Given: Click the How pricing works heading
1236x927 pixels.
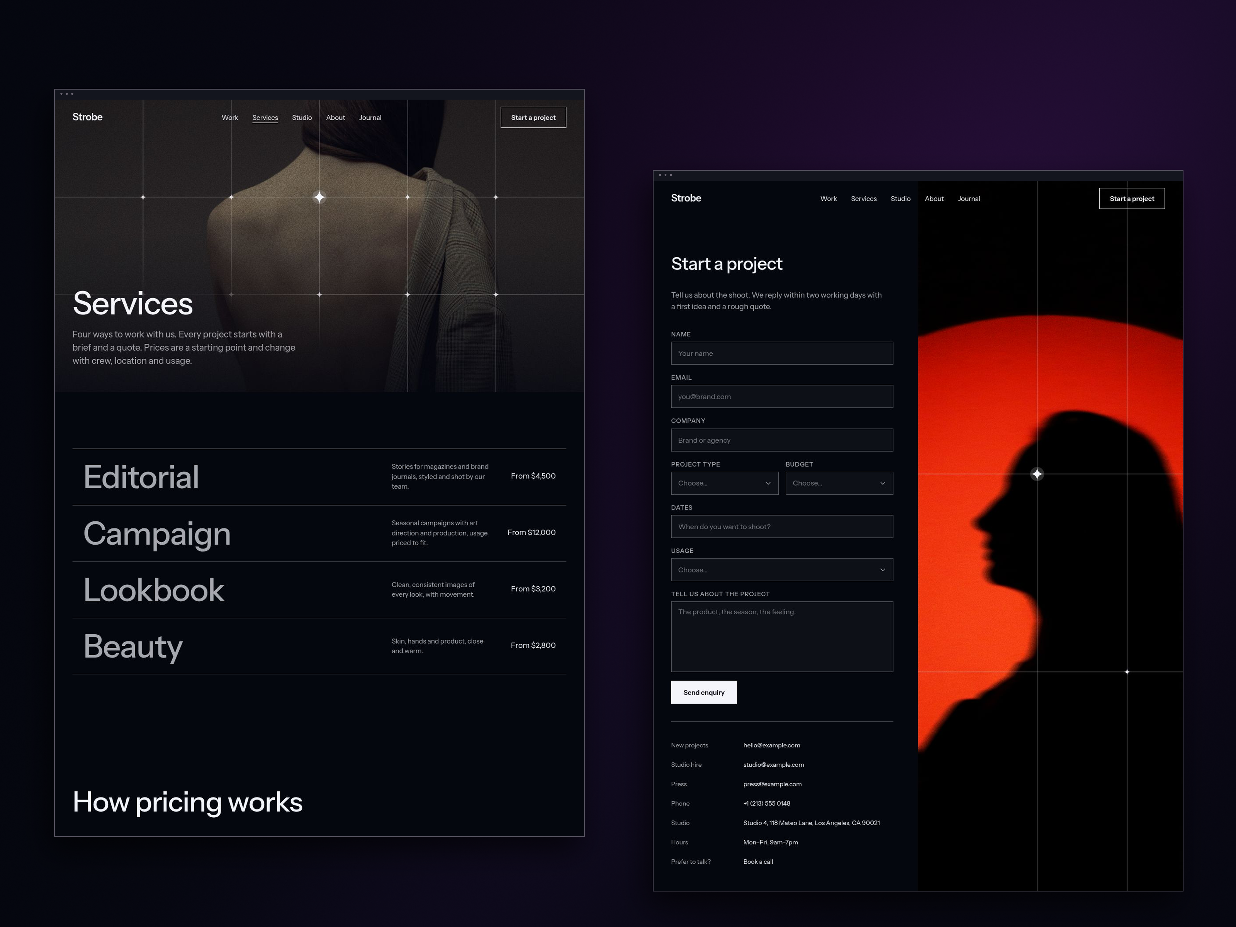Looking at the screenshot, I should pos(187,802).
